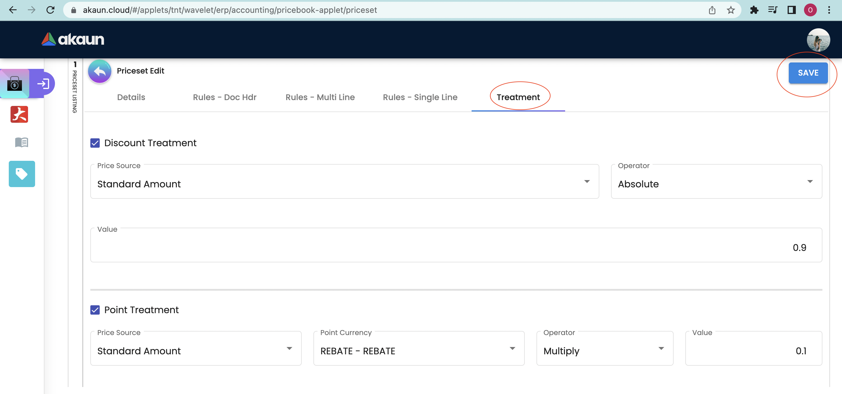Click the purple sign-in arrow icon
This screenshot has height=394, width=842.
[43, 84]
